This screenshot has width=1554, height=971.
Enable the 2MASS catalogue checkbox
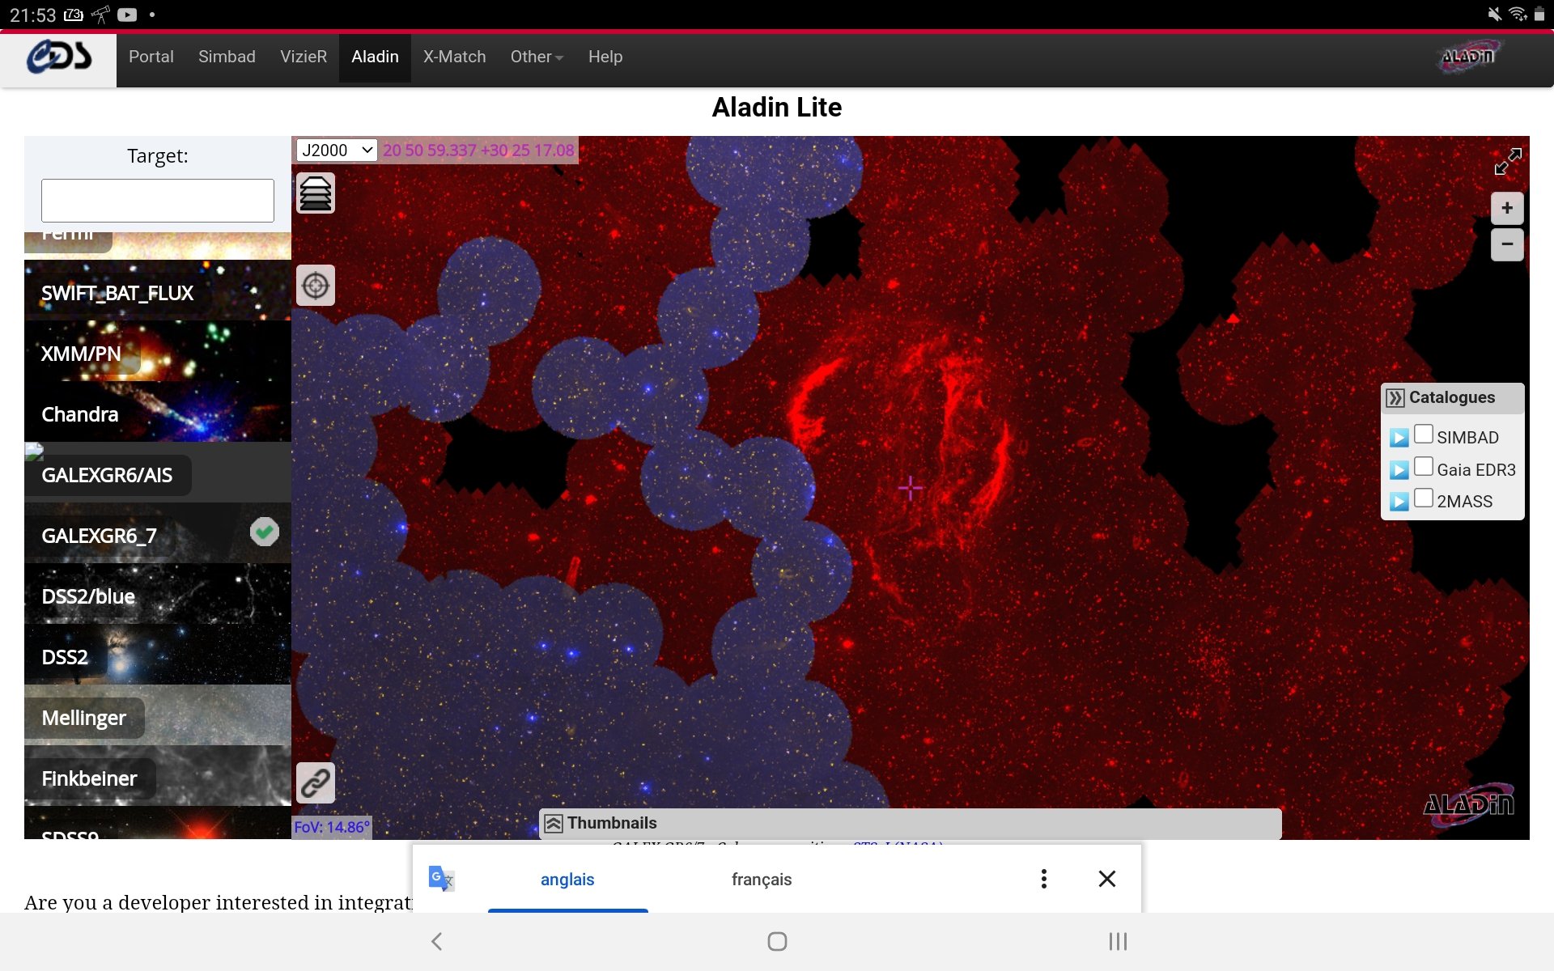point(1424,498)
